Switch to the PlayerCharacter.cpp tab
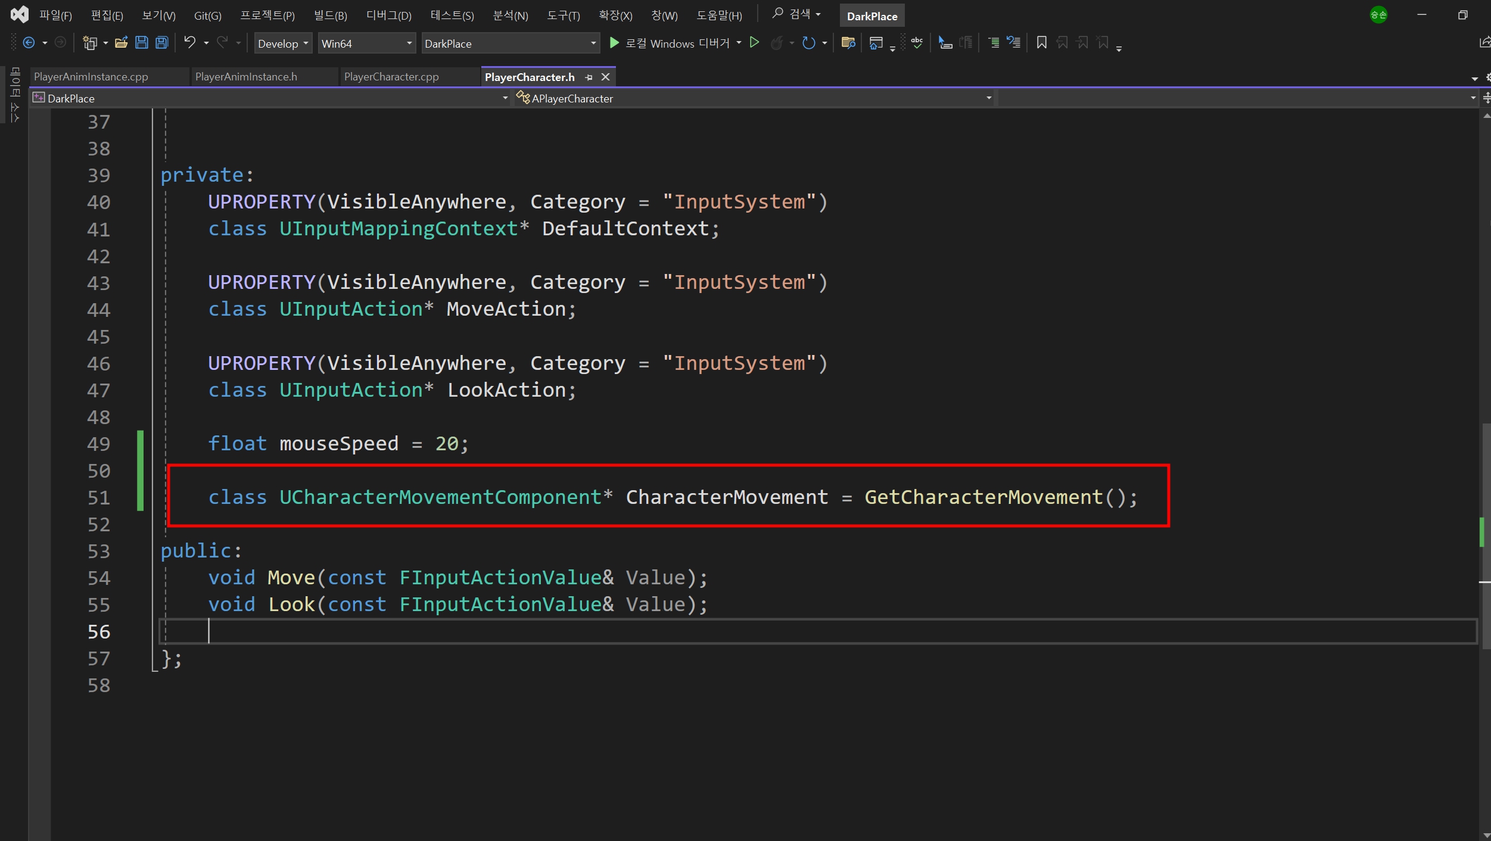1491x841 pixels. (391, 77)
